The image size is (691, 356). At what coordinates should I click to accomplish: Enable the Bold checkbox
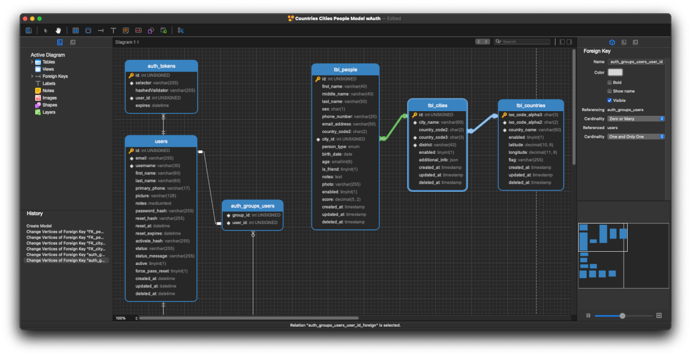click(610, 82)
